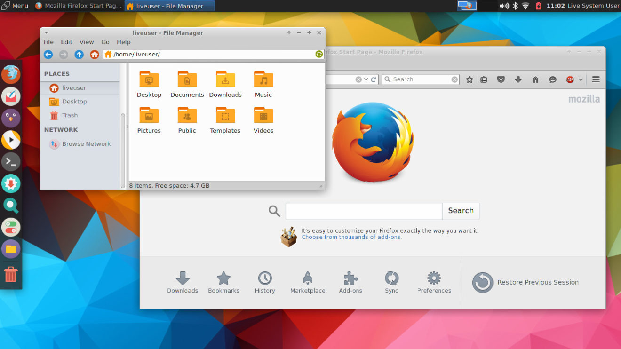The height and width of the screenshot is (349, 621).
Task: Open the Go menu in File Manager
Action: click(x=105, y=42)
